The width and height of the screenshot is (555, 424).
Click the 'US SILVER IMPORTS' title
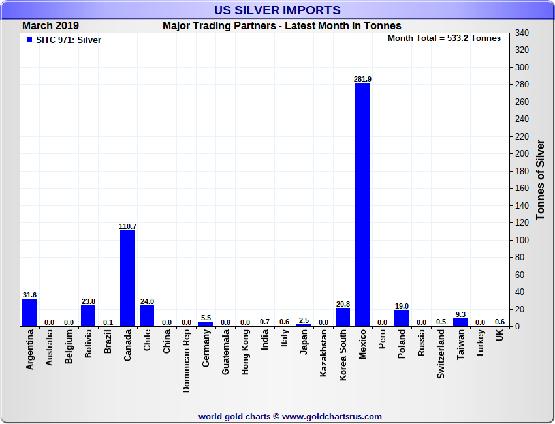277,10
